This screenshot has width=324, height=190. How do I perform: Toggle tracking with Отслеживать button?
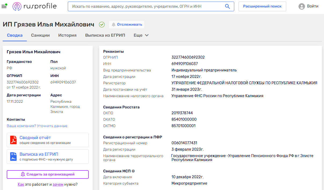126,25
